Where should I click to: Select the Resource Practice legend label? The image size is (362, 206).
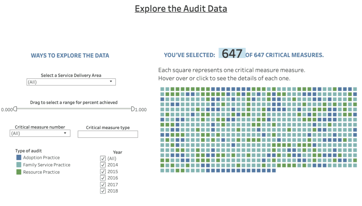point(41,172)
